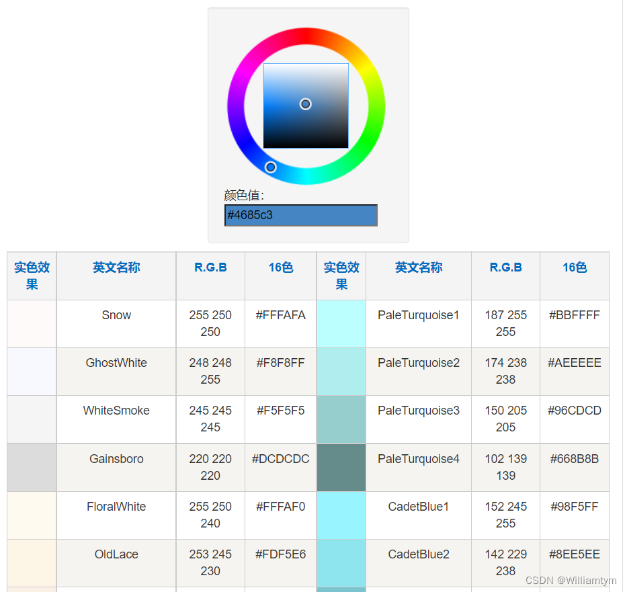
Task: Click the hue ring handle on color wheel
Action: pyautogui.click(x=271, y=167)
